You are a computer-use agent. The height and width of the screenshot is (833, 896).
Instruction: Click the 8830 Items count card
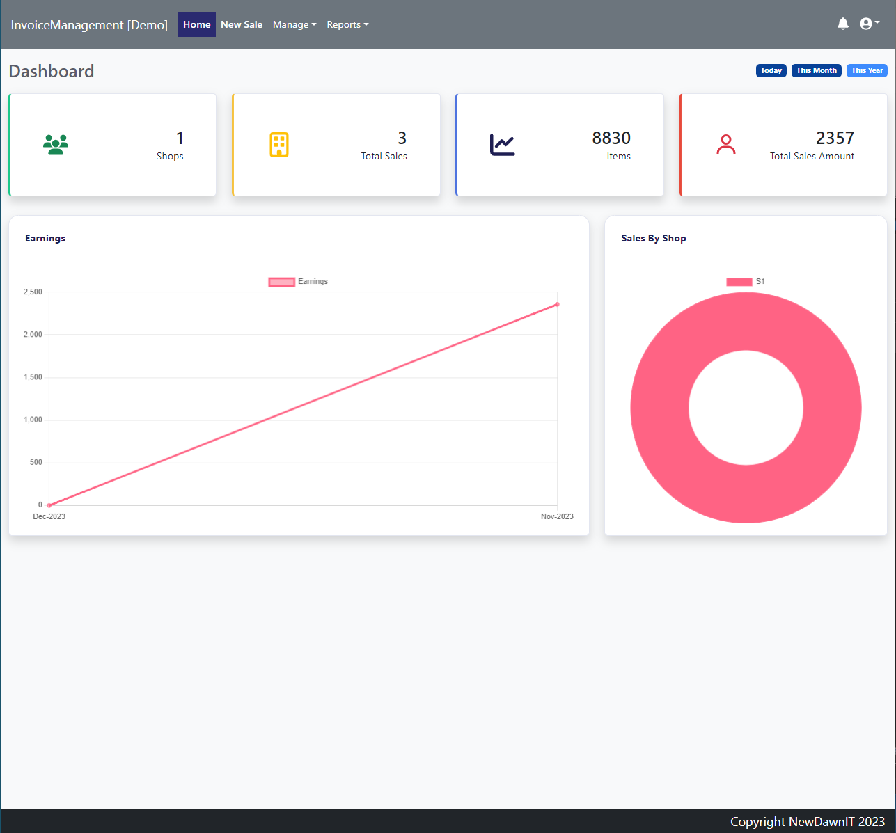click(560, 145)
